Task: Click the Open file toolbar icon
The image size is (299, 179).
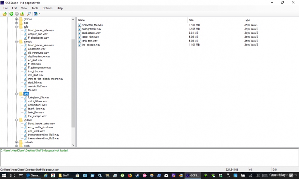Action: click(4, 14)
